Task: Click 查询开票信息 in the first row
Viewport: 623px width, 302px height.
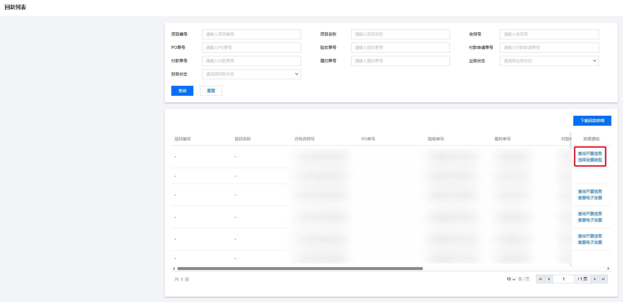Action: click(590, 154)
